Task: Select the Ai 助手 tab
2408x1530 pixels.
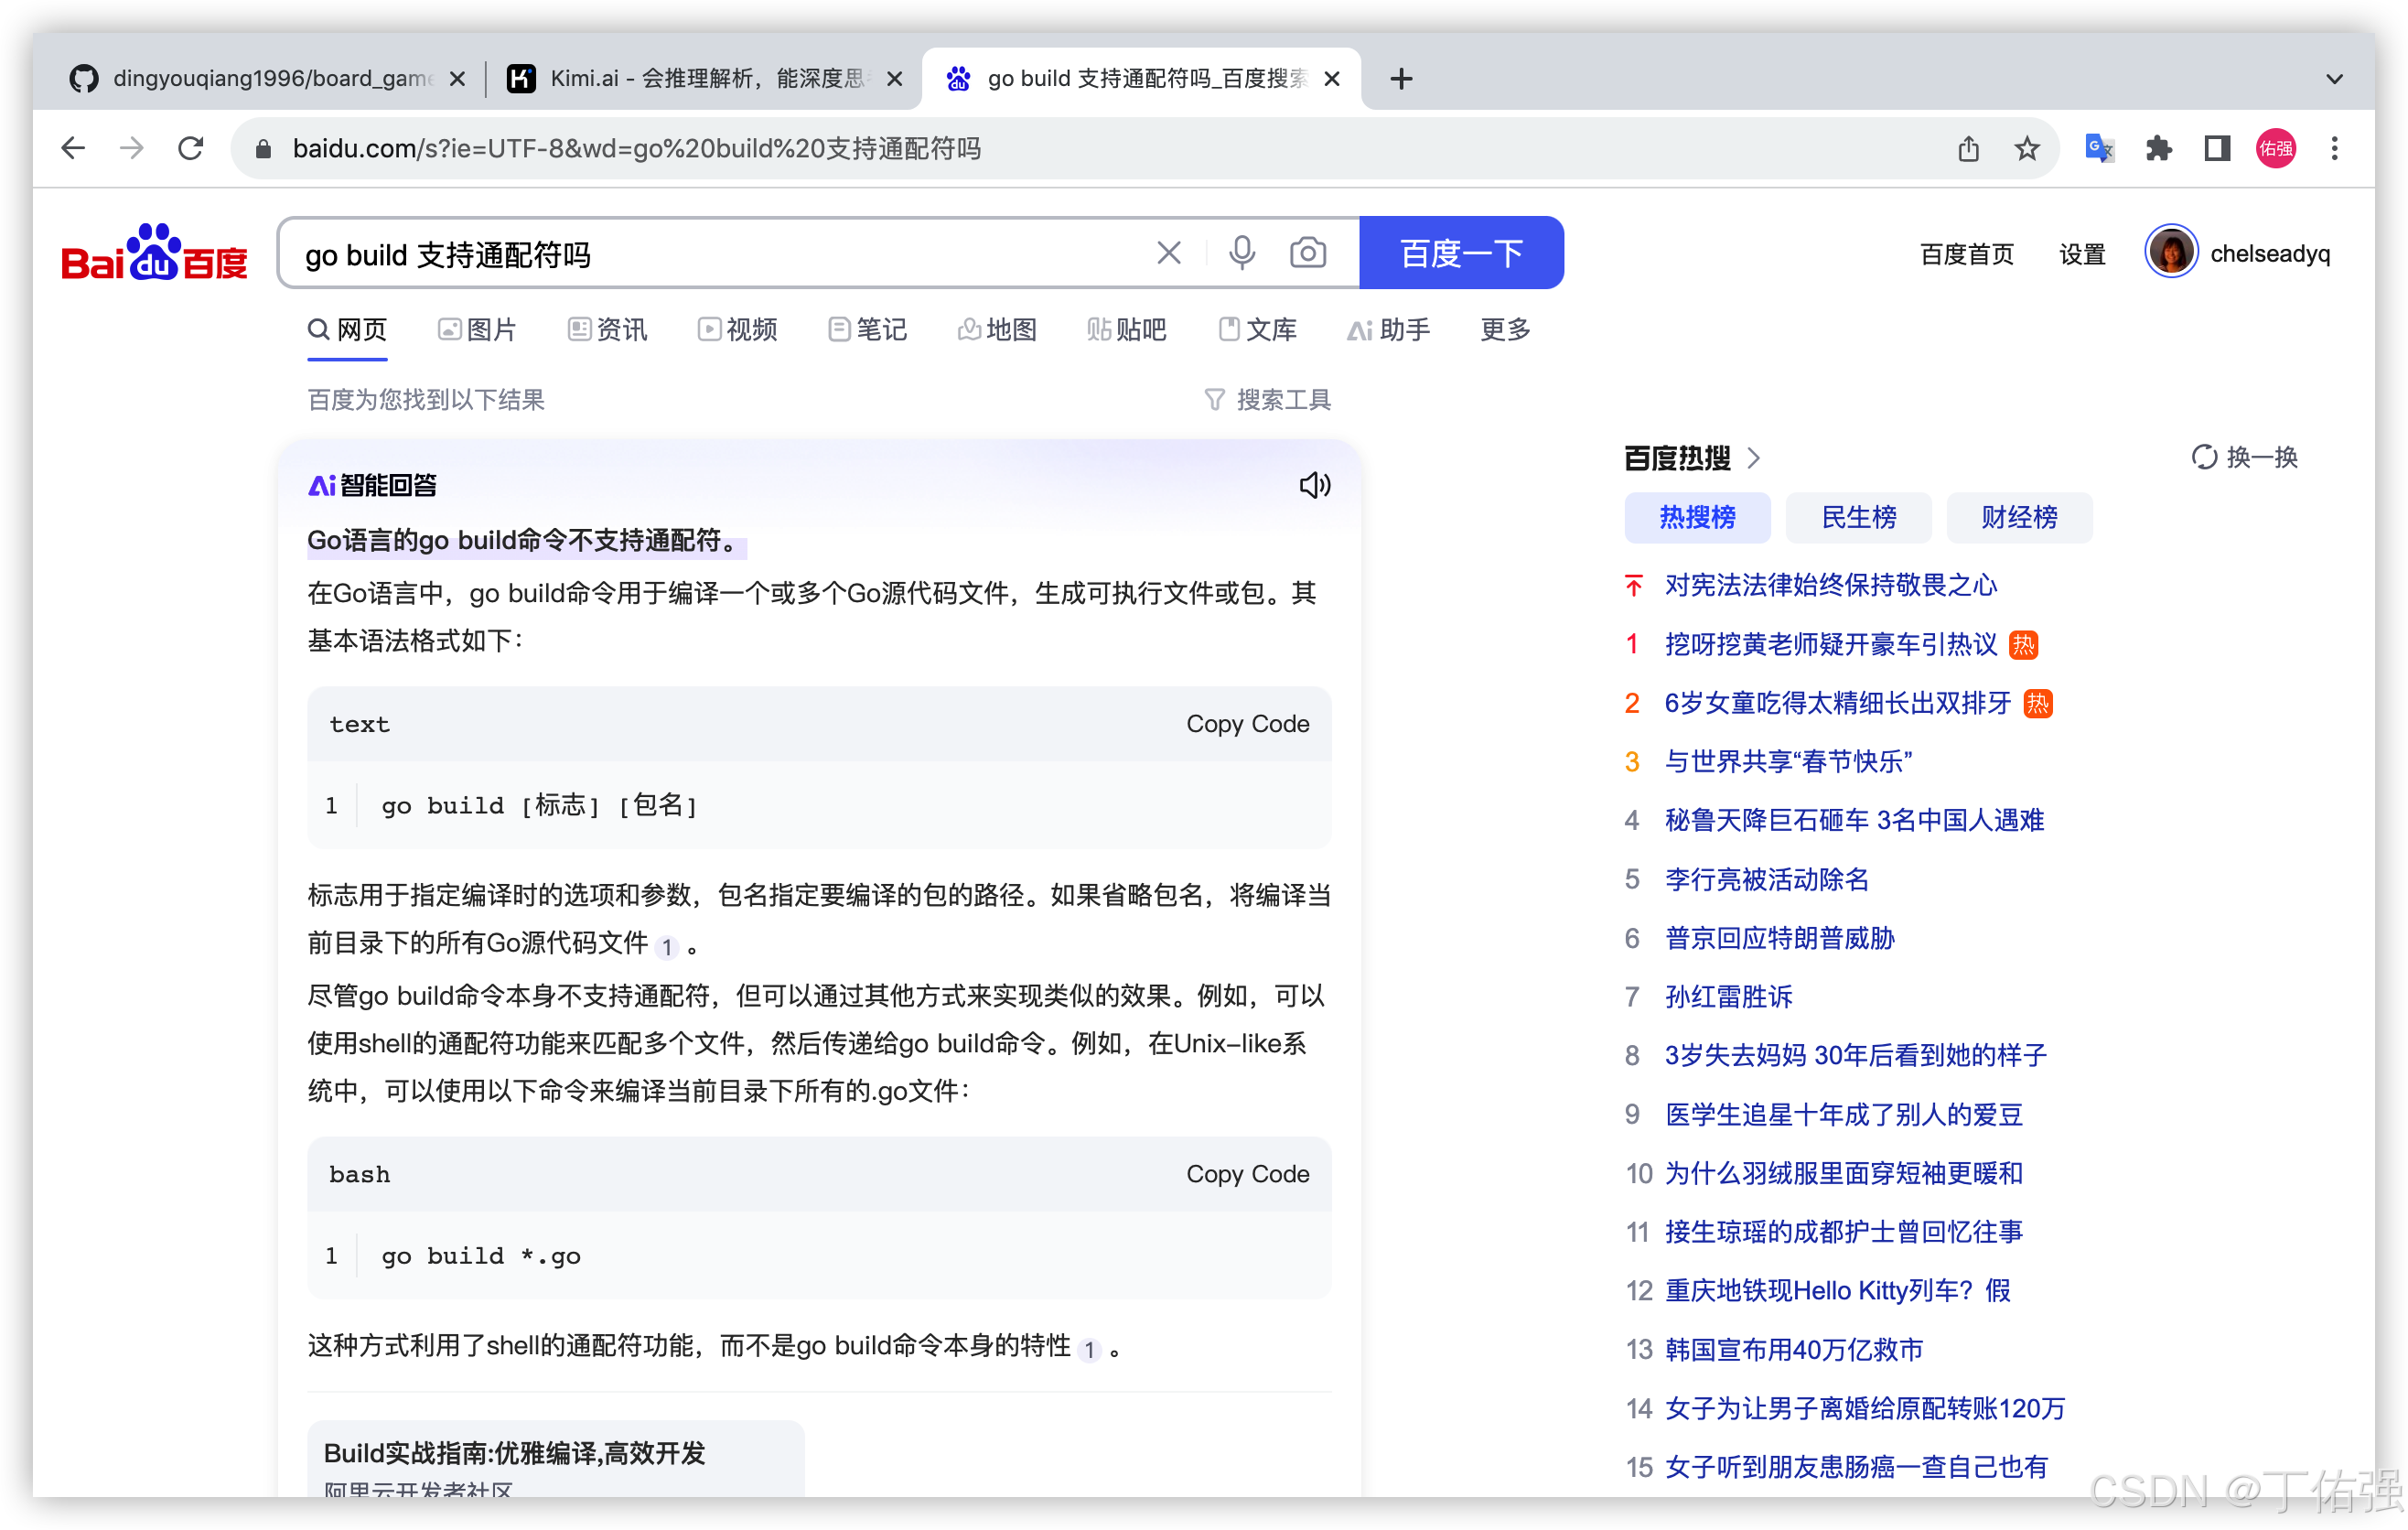Action: pos(1388,330)
